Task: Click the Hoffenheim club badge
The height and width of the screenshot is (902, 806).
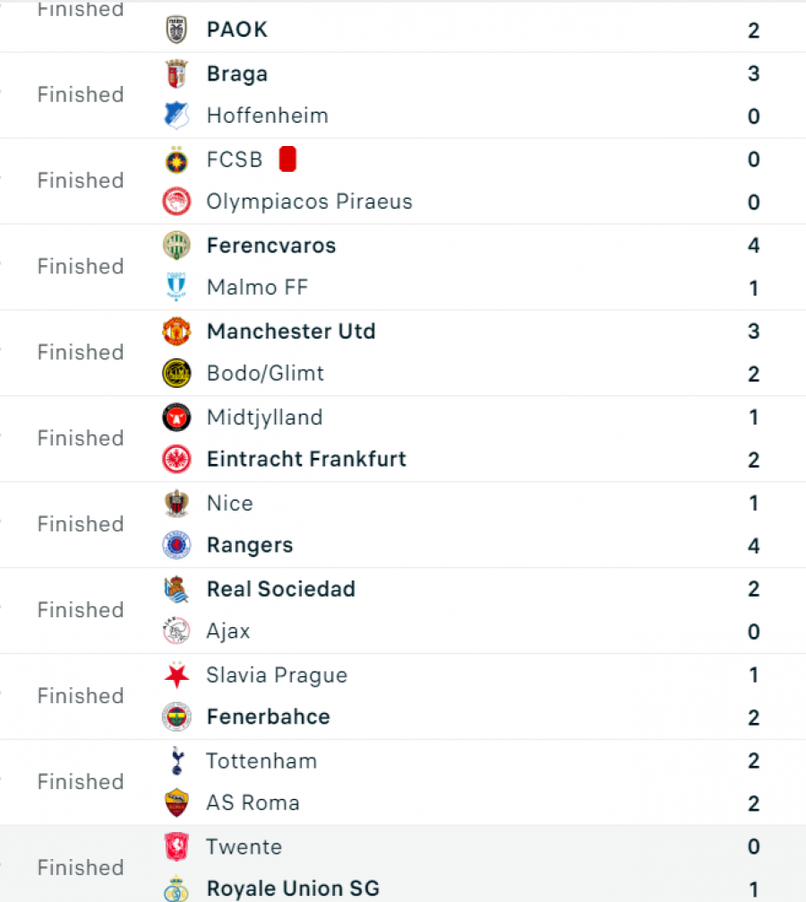Action: (x=176, y=116)
